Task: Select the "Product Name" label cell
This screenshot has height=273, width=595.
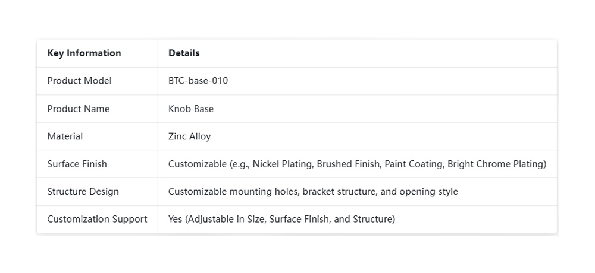Action: (79, 109)
